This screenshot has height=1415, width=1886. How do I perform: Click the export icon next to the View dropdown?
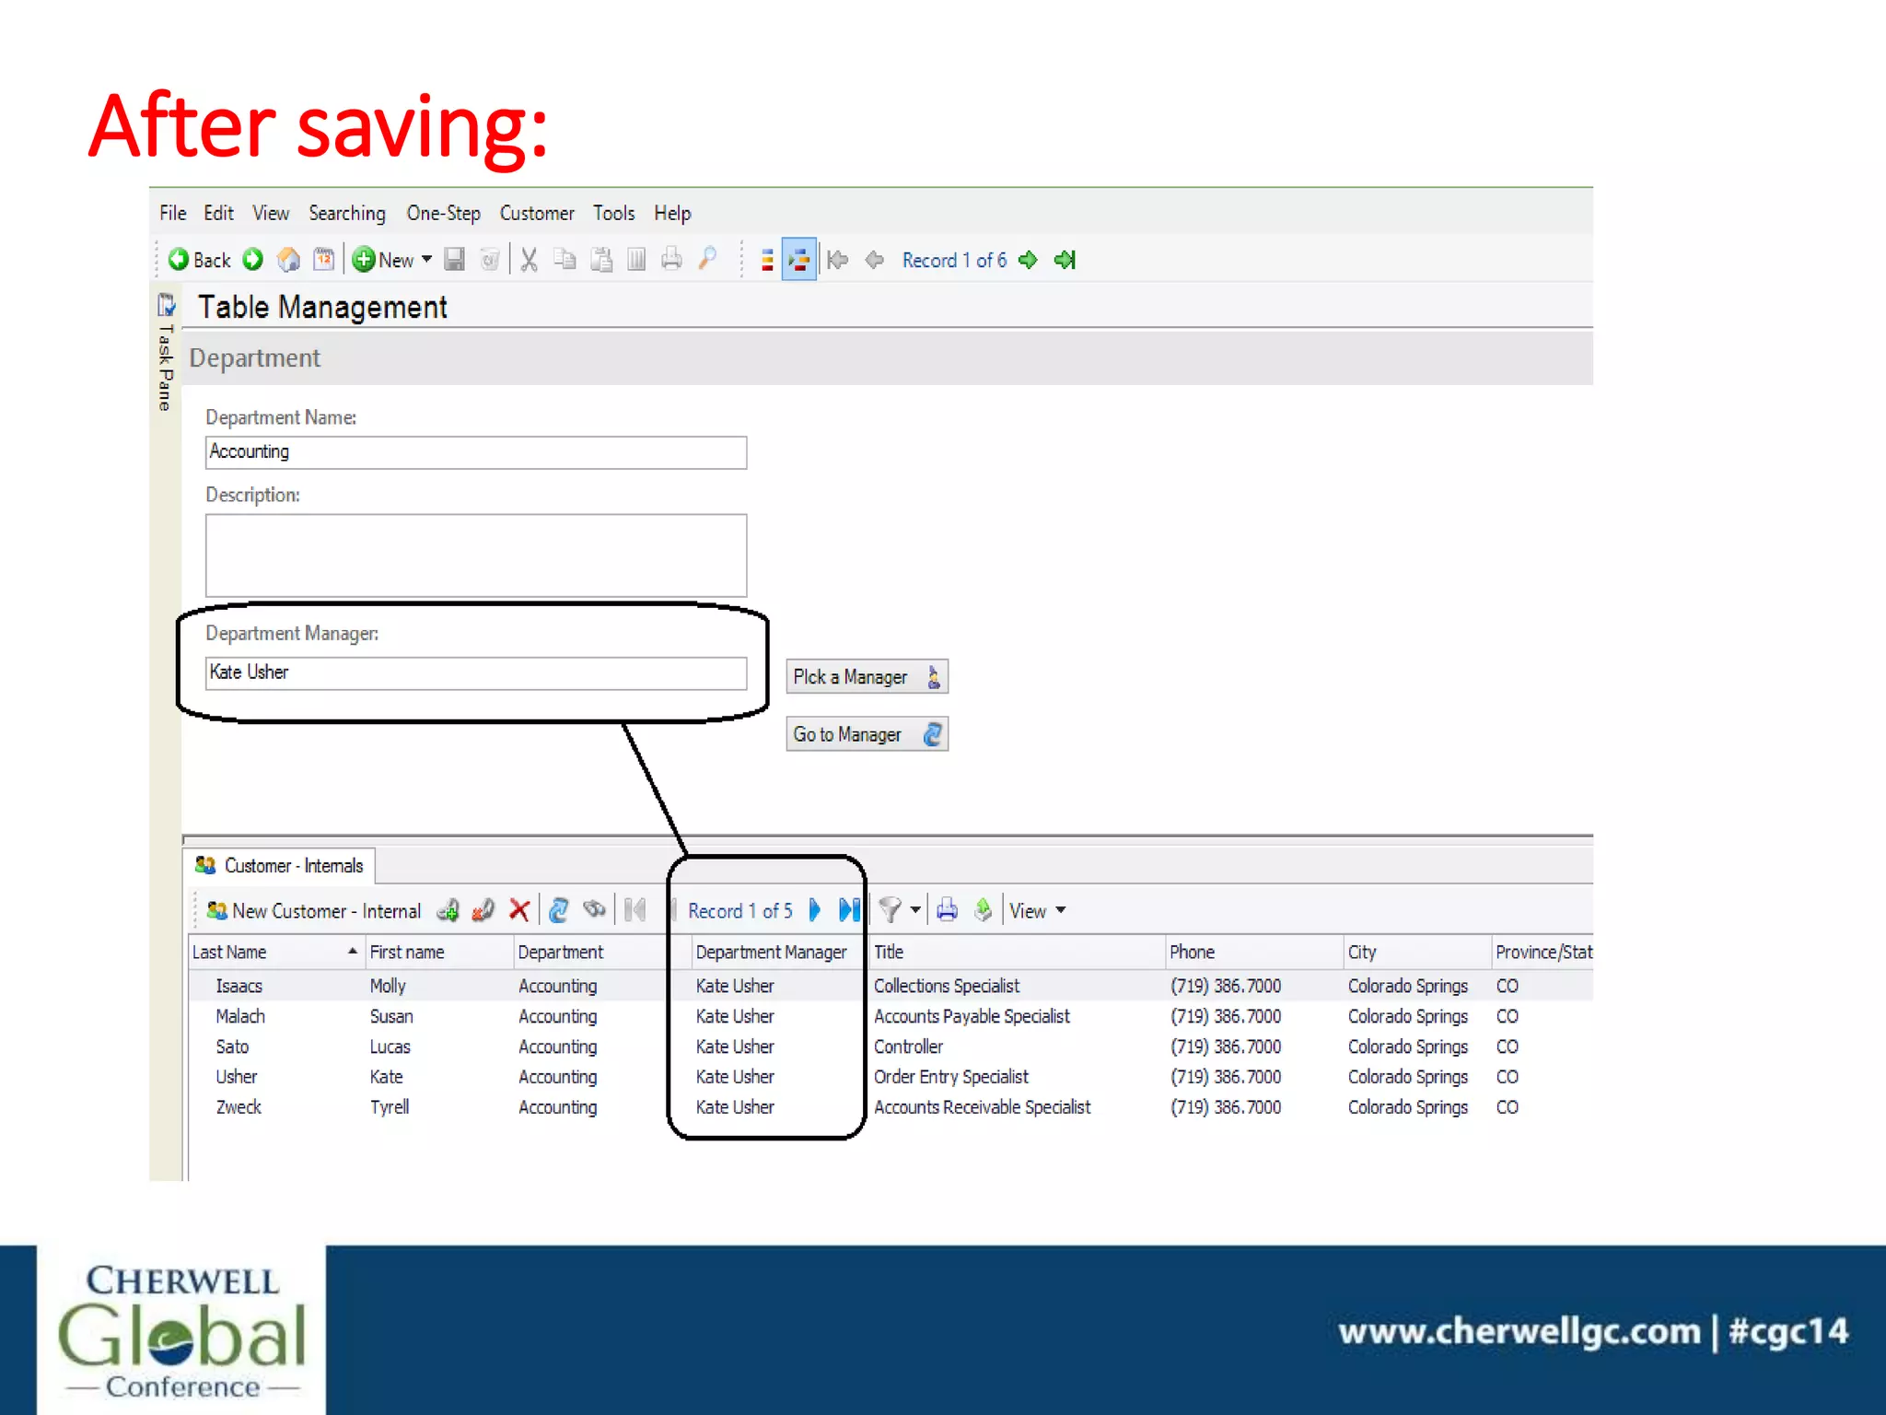click(x=983, y=910)
